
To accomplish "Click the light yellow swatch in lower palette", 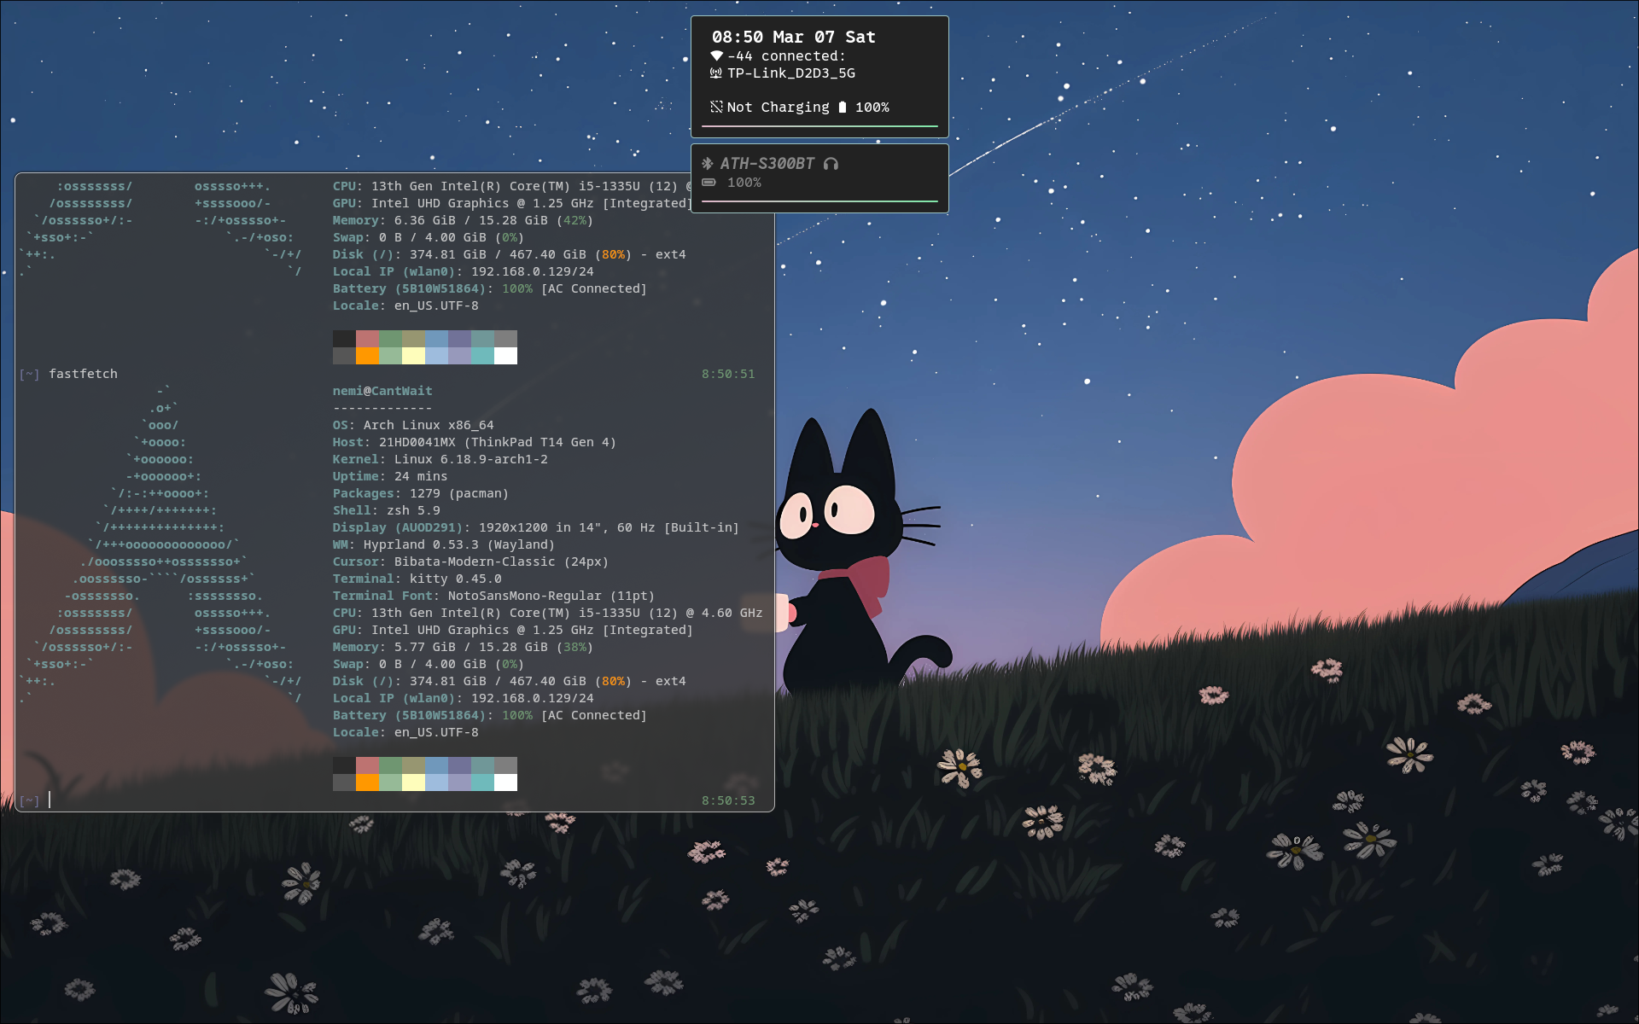I will (413, 783).
